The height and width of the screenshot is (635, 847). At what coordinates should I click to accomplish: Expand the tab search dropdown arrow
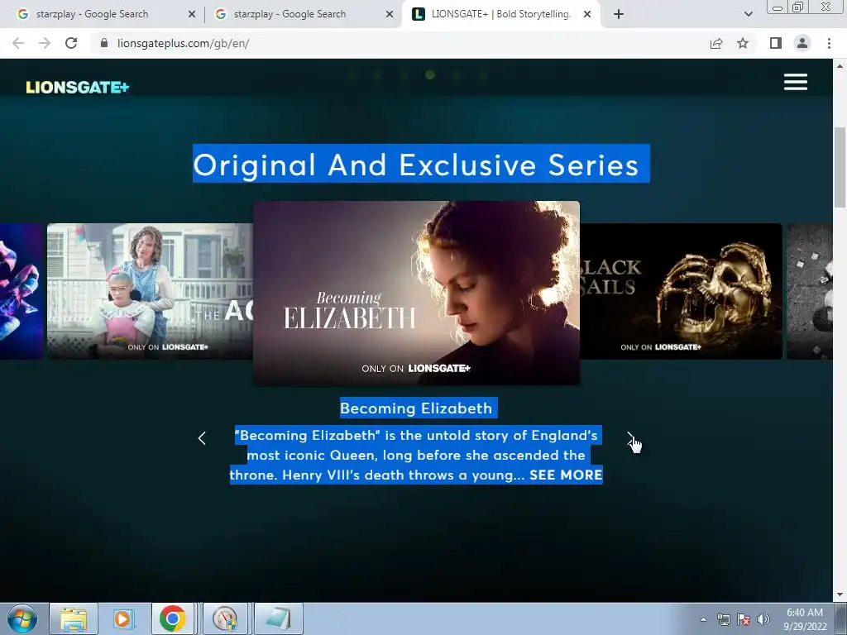748,14
